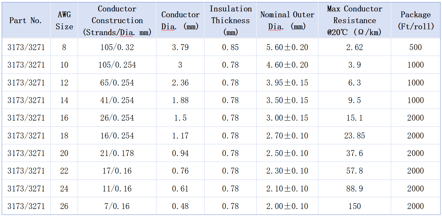The height and width of the screenshot is (216, 442).
Task: Click the 105/0.32 conductor construction cell
Action: (x=117, y=47)
